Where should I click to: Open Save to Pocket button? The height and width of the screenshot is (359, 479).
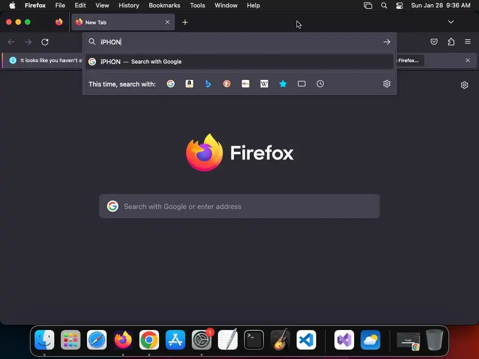point(434,42)
